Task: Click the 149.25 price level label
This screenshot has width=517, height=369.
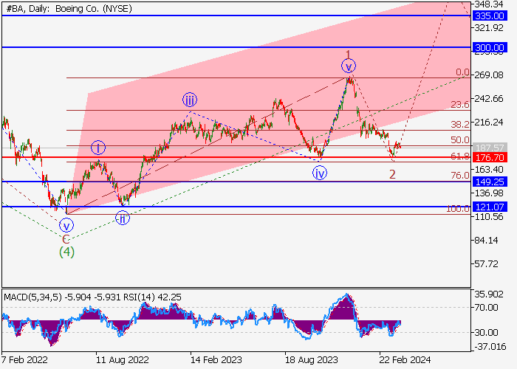Action: (489, 182)
